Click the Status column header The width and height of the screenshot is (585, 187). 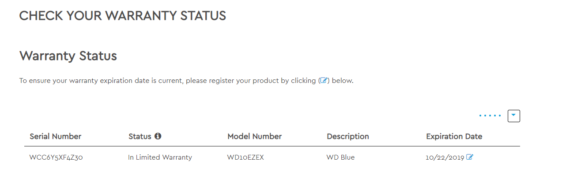140,136
